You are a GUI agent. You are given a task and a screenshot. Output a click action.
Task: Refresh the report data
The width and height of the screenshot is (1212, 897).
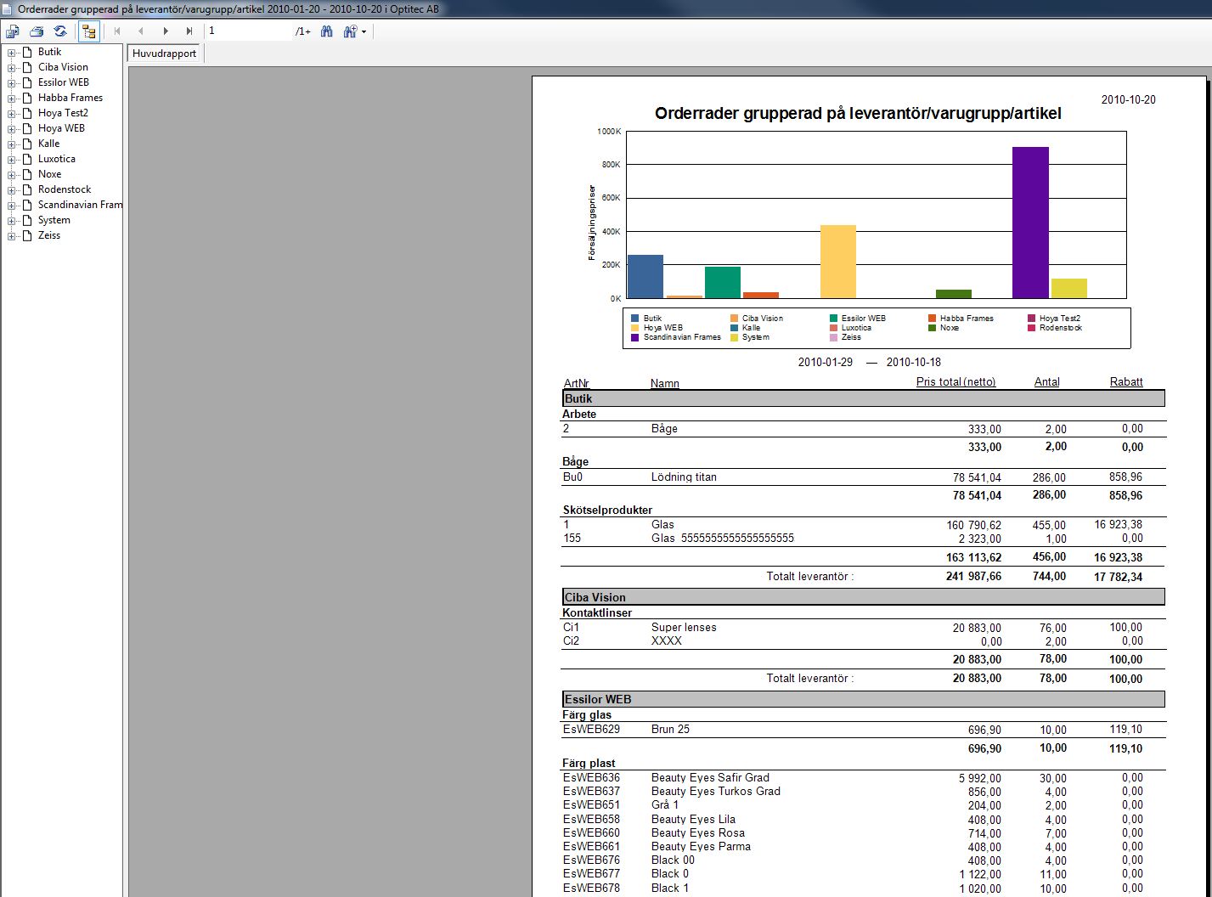[60, 31]
